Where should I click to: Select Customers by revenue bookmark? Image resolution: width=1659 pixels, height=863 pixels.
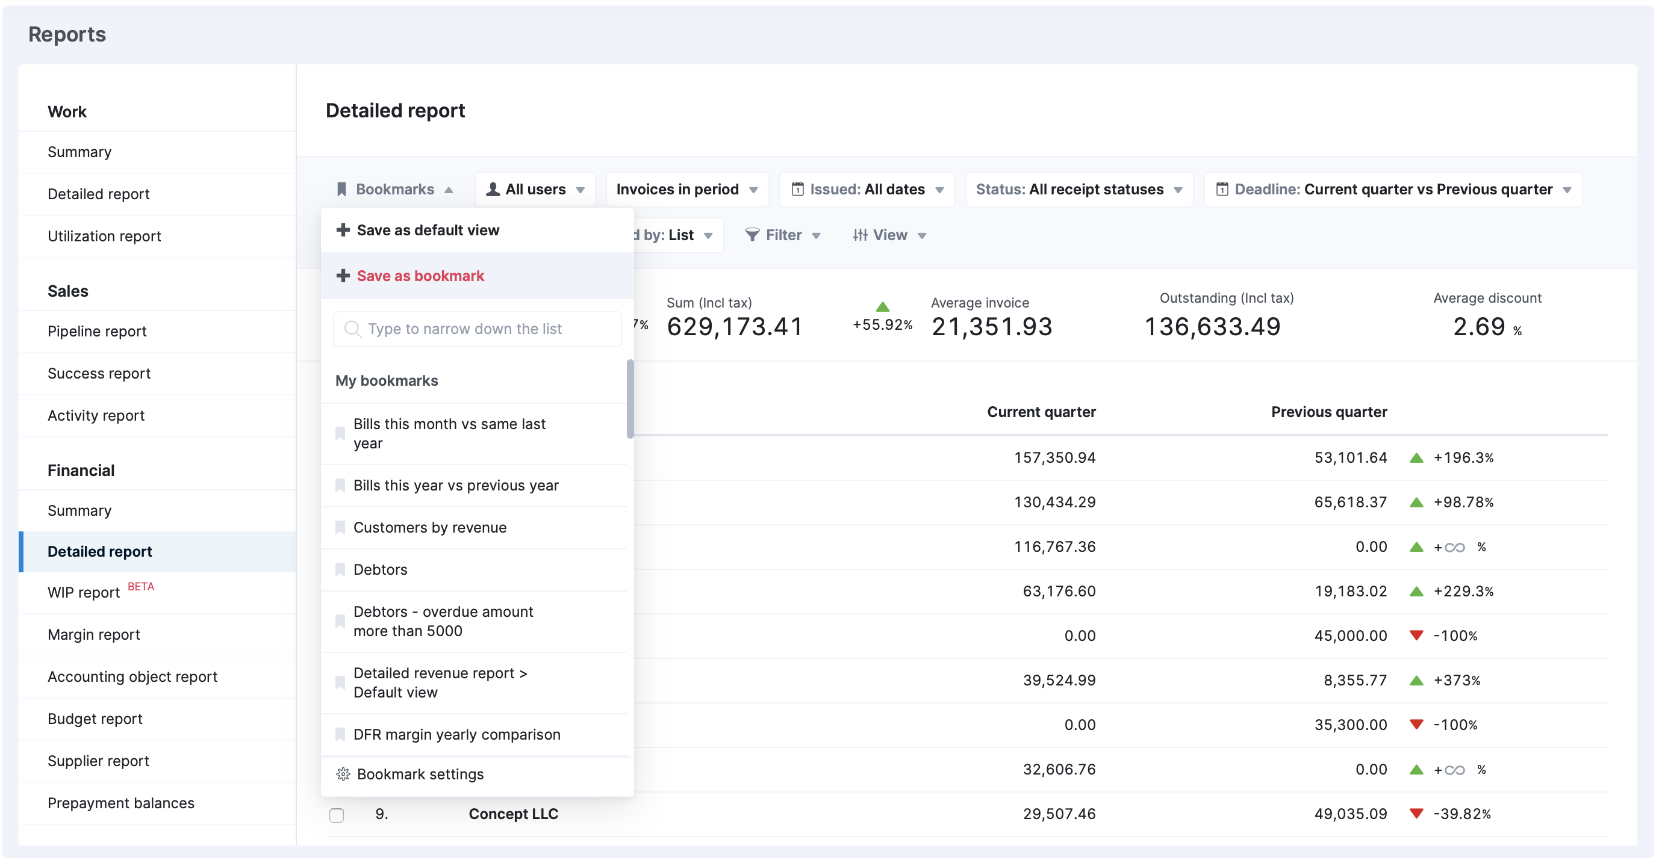pyautogui.click(x=474, y=528)
